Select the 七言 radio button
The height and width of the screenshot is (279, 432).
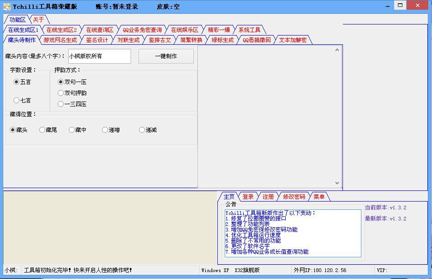pyautogui.click(x=17, y=101)
